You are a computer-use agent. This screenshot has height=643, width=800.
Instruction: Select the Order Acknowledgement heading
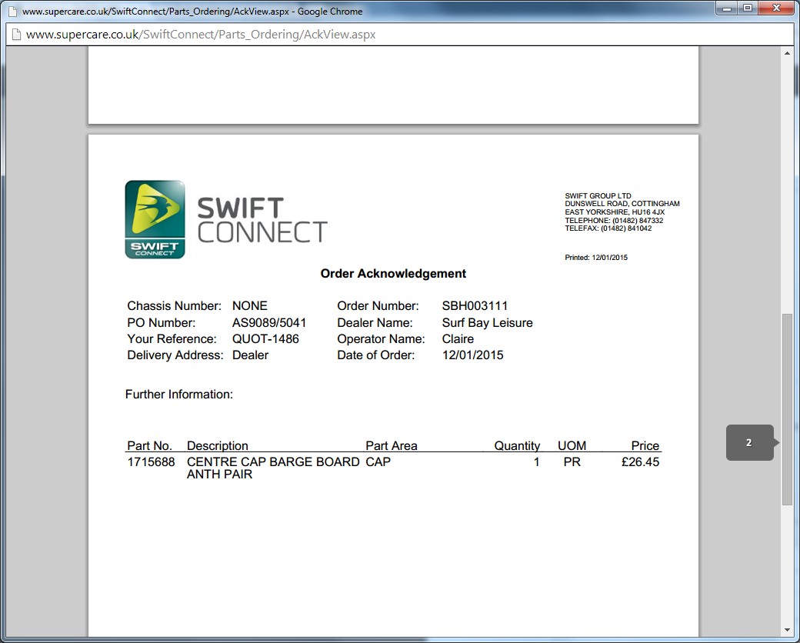[393, 274]
